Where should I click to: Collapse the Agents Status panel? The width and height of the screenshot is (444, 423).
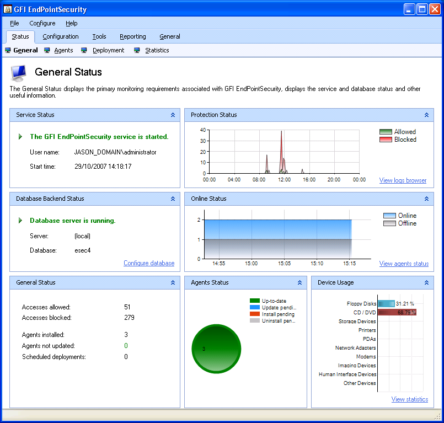coord(300,282)
